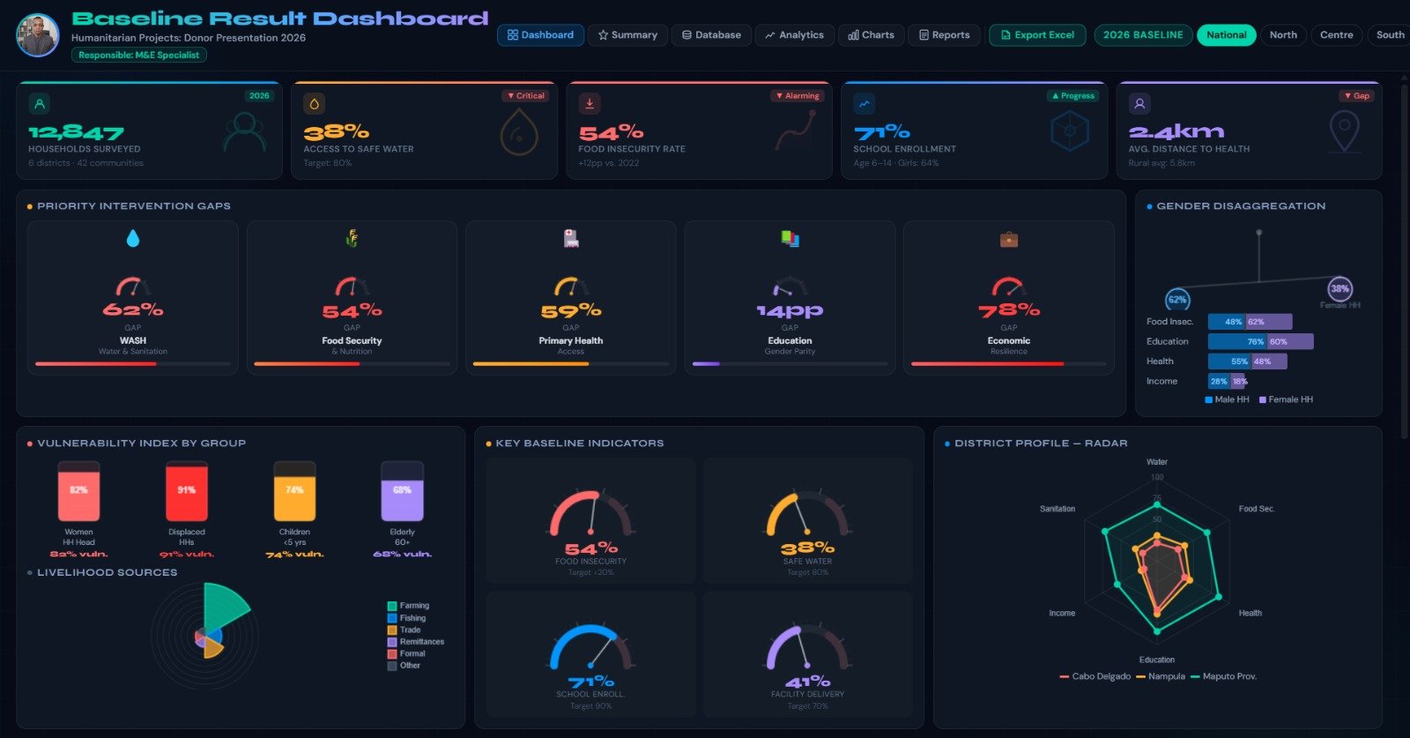The image size is (1410, 738).
Task: Click the books Education icon
Action: (x=790, y=238)
